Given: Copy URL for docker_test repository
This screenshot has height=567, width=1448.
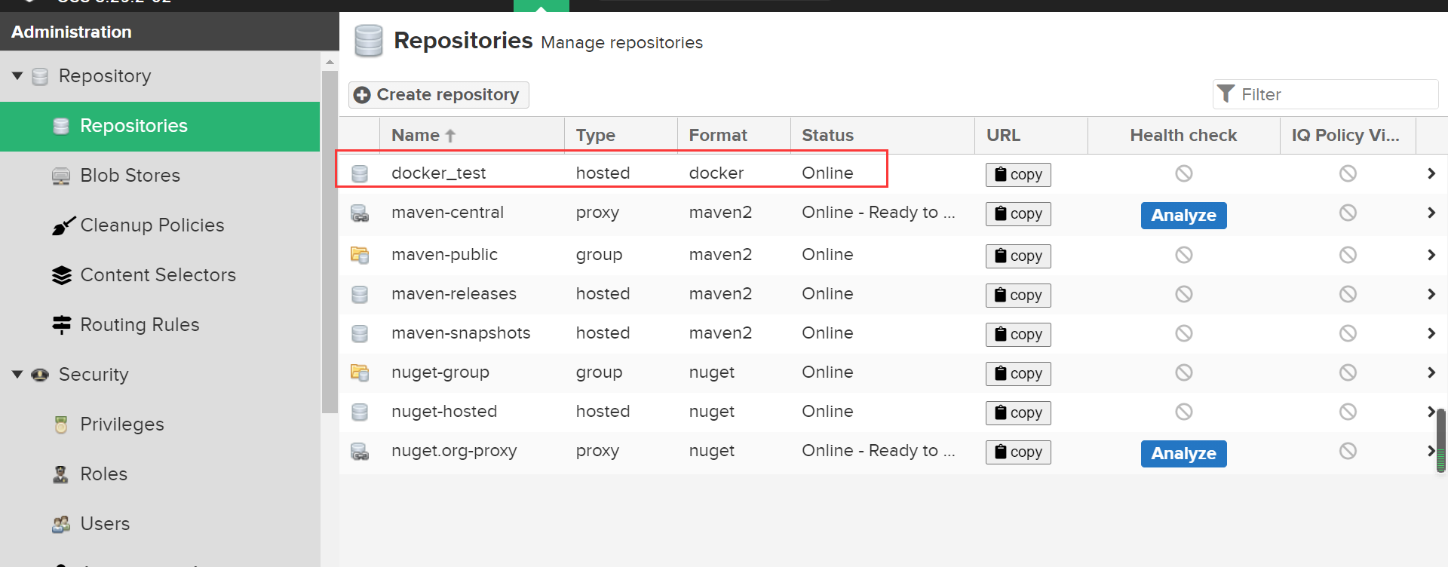Looking at the screenshot, I should click(x=1018, y=175).
